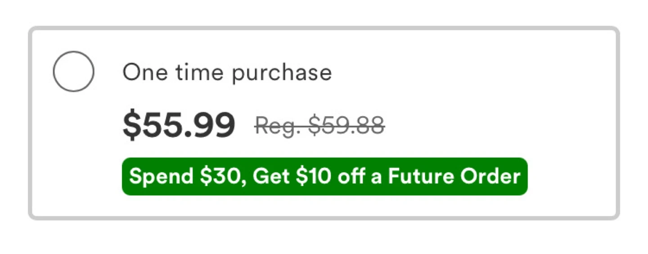Click the empty circle beside One time purchase
Viewport: 648px width, 254px height.
coord(73,72)
